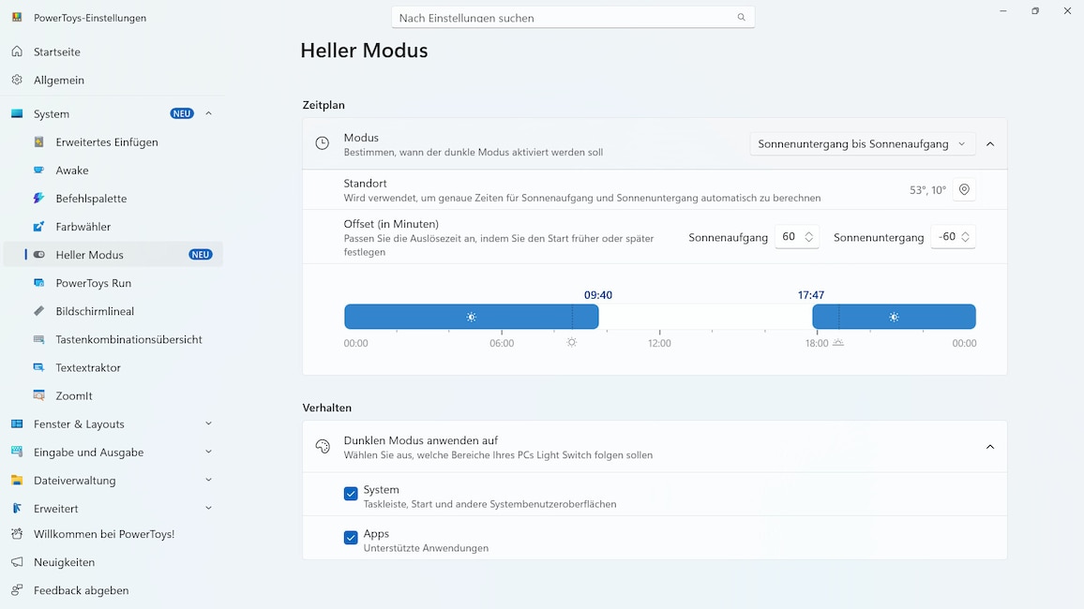Viewport: 1084px width, 609px height.
Task: Uncheck the System checkbox
Action: click(351, 494)
